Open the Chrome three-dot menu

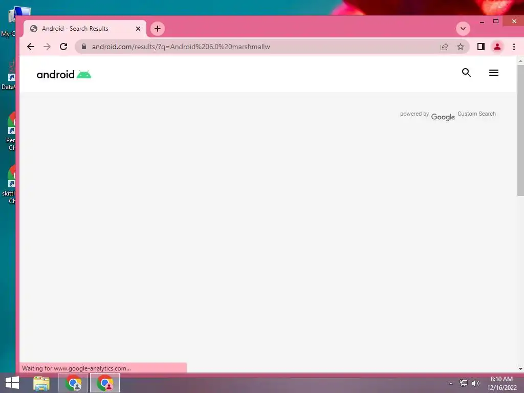[x=514, y=47]
